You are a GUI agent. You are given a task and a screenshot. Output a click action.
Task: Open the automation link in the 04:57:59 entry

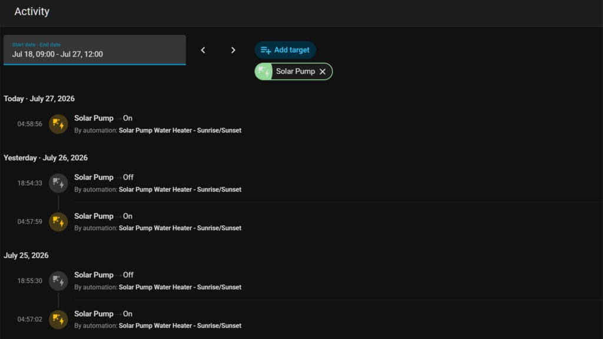tap(180, 228)
